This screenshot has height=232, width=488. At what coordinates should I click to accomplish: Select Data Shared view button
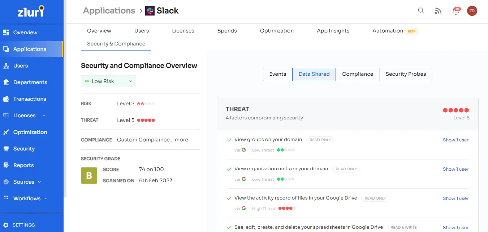click(x=314, y=74)
